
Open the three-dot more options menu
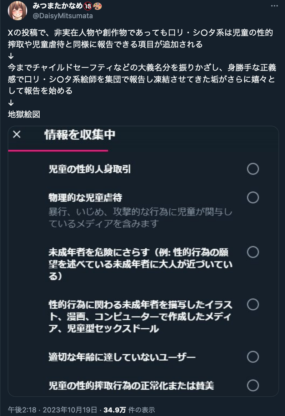coord(274,6)
